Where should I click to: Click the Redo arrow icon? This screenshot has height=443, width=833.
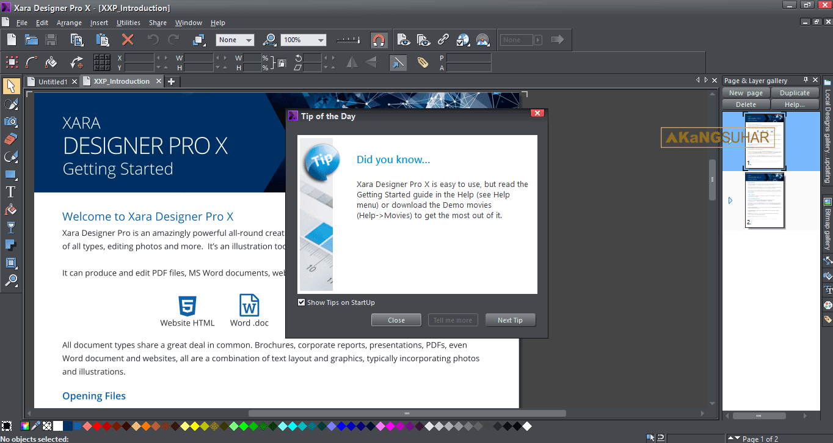(173, 40)
